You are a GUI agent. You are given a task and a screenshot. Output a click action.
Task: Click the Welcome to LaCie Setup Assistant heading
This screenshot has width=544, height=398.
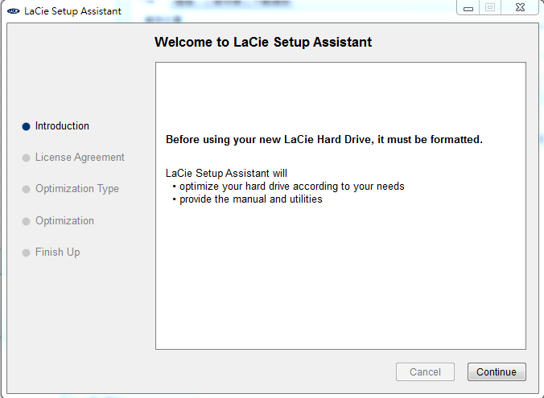[x=263, y=43]
